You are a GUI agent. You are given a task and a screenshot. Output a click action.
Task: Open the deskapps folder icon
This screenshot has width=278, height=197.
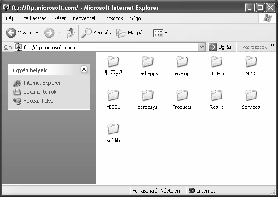148,61
